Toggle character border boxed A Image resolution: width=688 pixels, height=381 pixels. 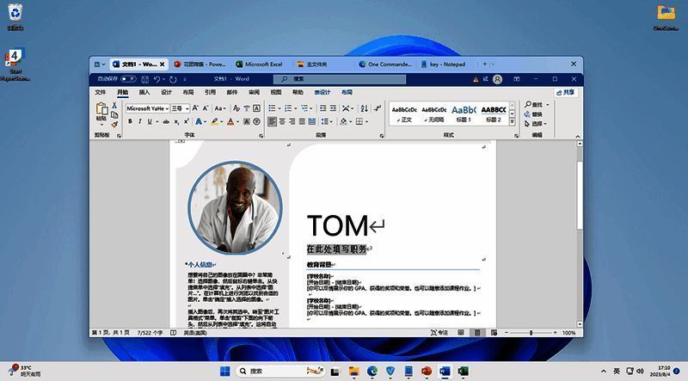pyautogui.click(x=257, y=108)
